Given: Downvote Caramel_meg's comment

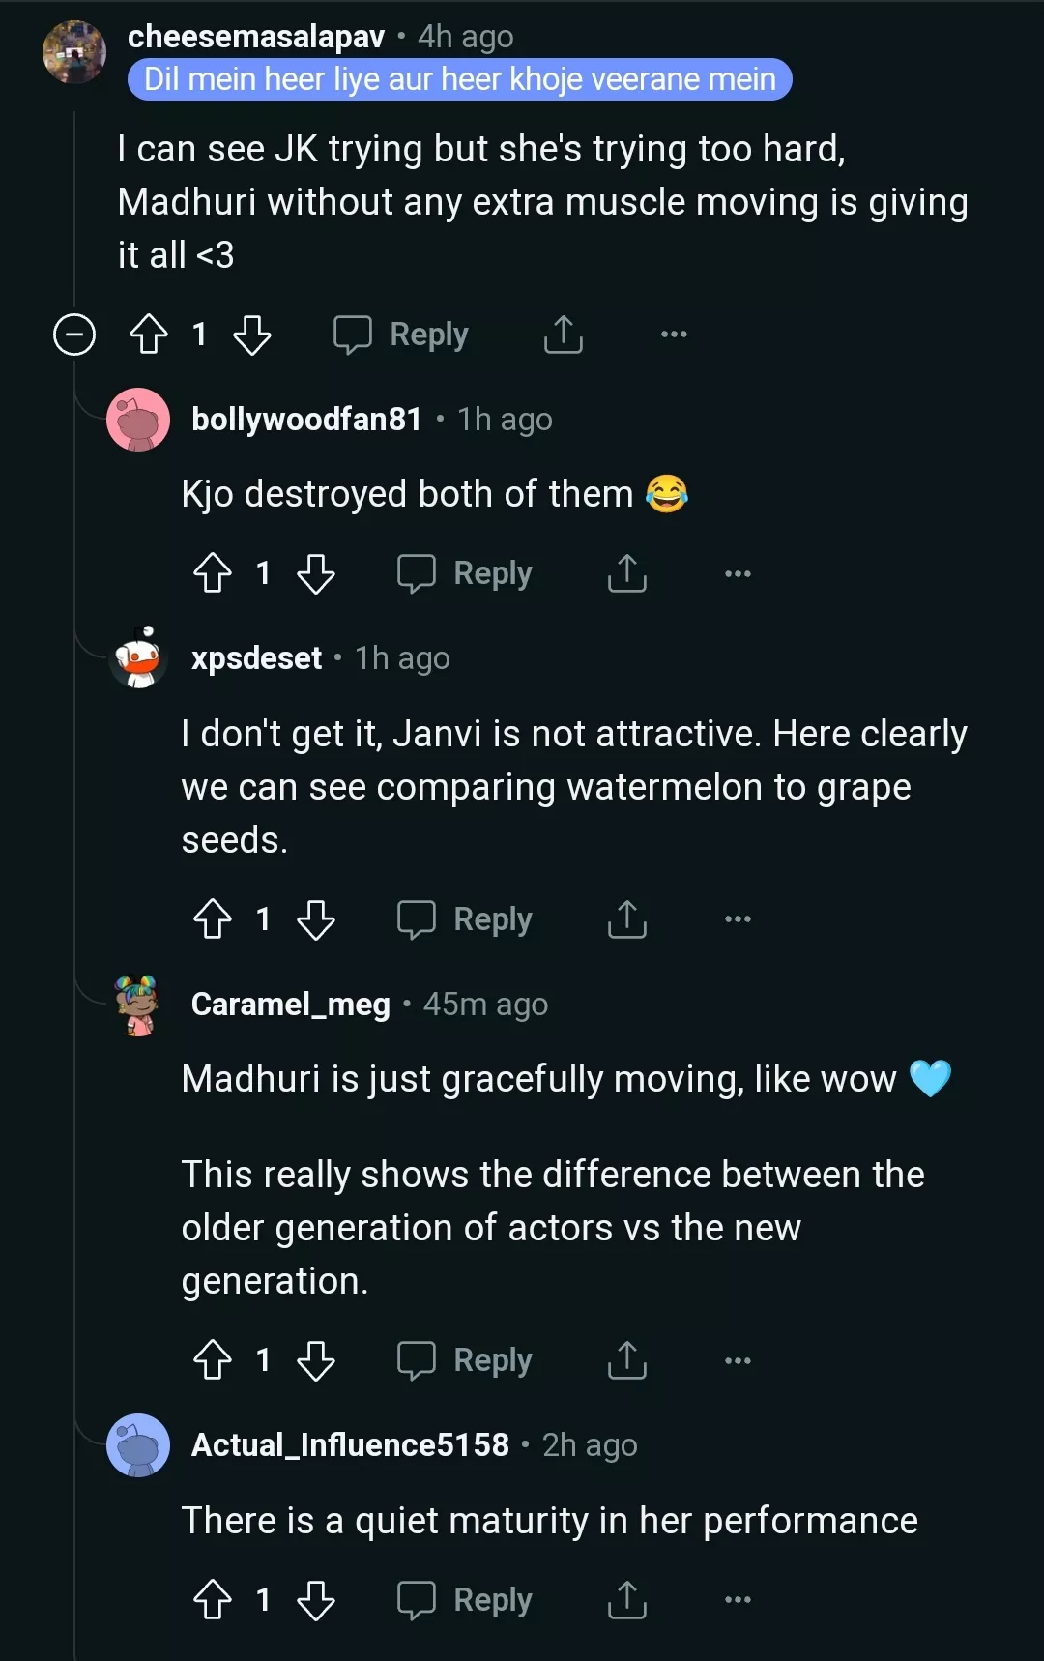Looking at the screenshot, I should pos(316,1360).
